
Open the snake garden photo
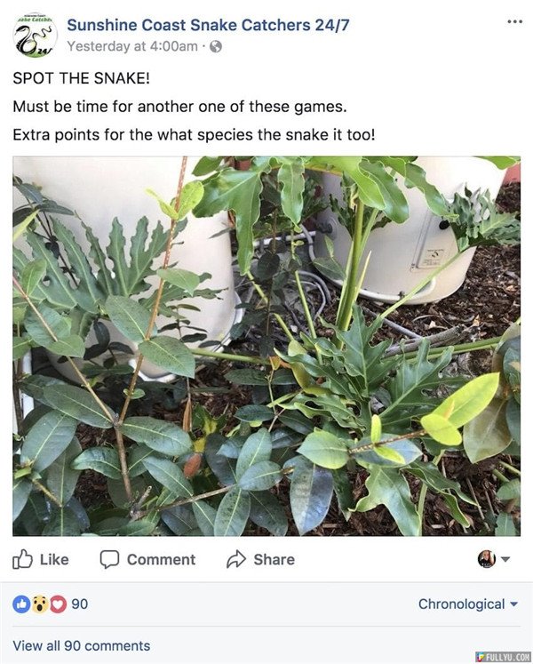point(266,346)
